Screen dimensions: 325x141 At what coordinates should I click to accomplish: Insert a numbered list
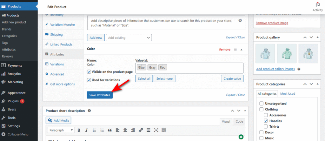(x=102, y=130)
